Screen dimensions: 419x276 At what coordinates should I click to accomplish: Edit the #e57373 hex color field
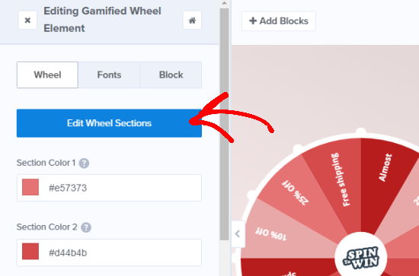(x=109, y=188)
